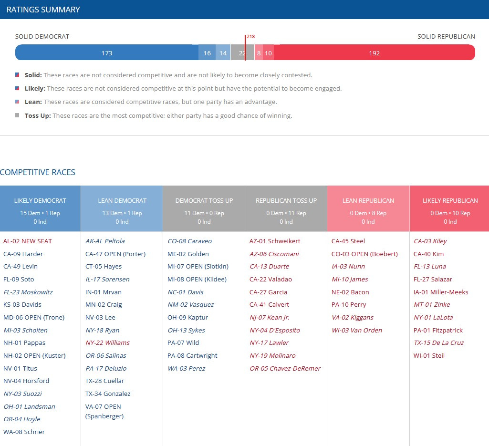The image size is (489, 446).
Task: Click IL-17 Sorensen race link
Action: click(107, 279)
